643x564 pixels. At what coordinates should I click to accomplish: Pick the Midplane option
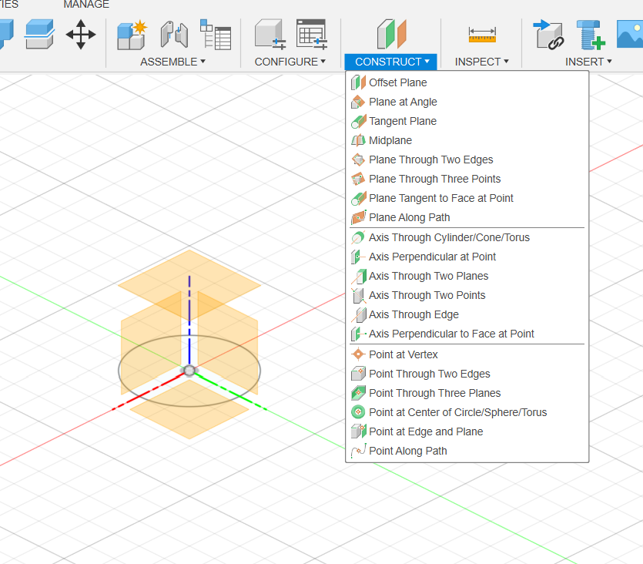(x=467, y=140)
